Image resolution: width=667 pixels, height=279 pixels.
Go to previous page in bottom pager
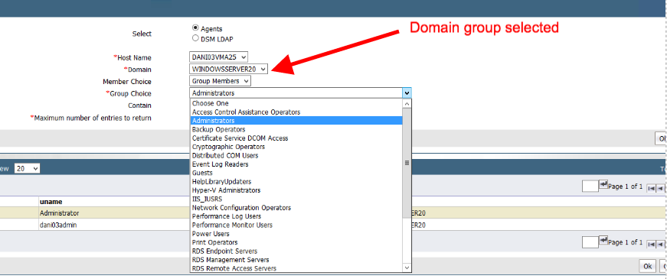[660, 244]
